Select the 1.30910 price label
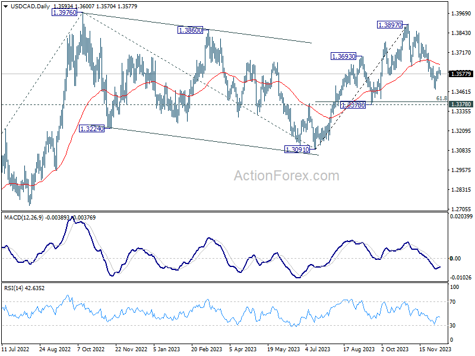The height and width of the screenshot is (356, 475). click(x=297, y=150)
